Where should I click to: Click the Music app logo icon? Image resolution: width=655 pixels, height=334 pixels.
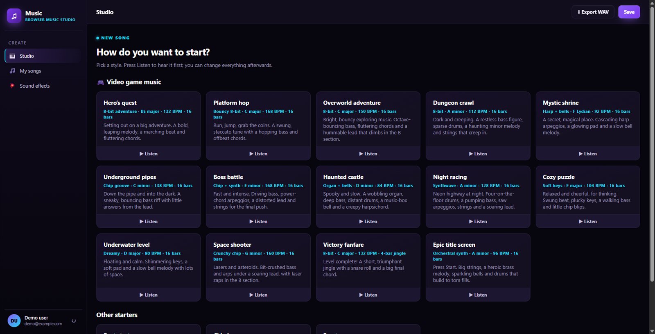tap(14, 16)
